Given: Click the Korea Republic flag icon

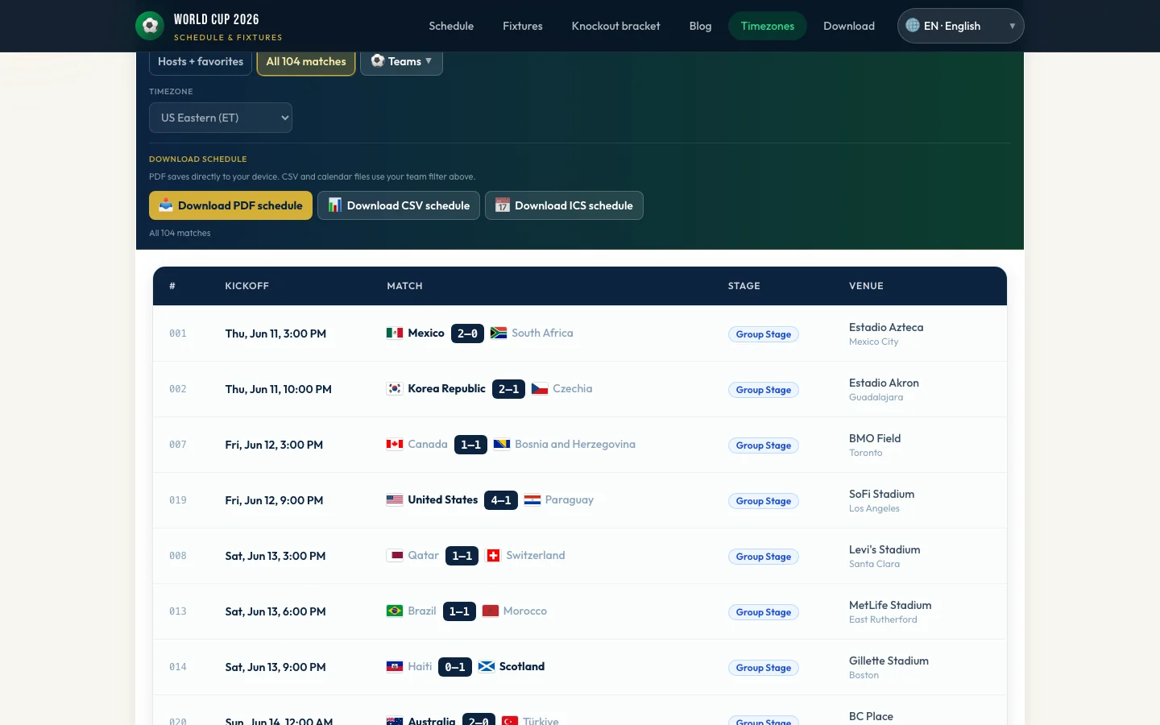Looking at the screenshot, I should click(395, 388).
